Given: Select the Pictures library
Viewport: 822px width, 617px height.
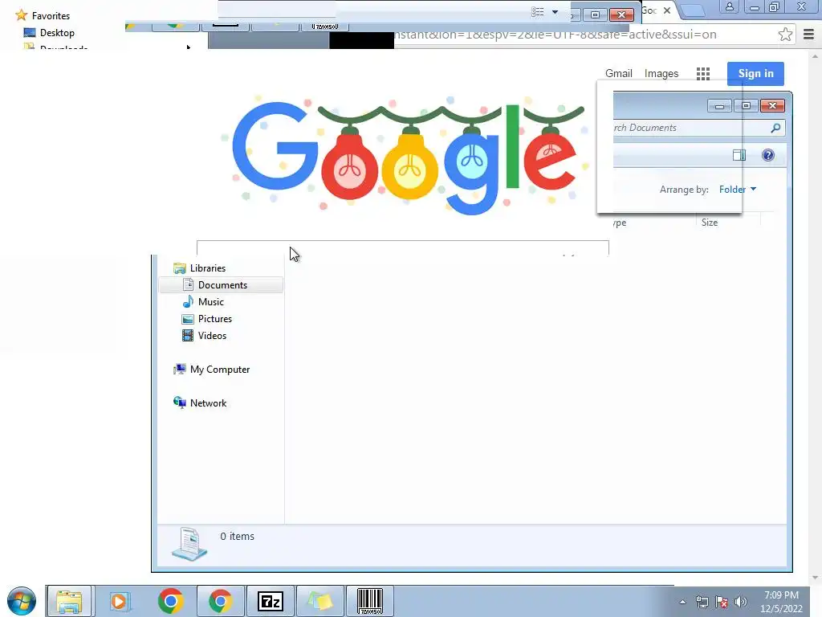Looking at the screenshot, I should tap(215, 318).
